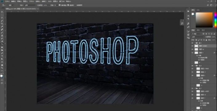Viewport: 217px width, 111px height.
Task: Open the File menu
Action: (x=7, y=1)
